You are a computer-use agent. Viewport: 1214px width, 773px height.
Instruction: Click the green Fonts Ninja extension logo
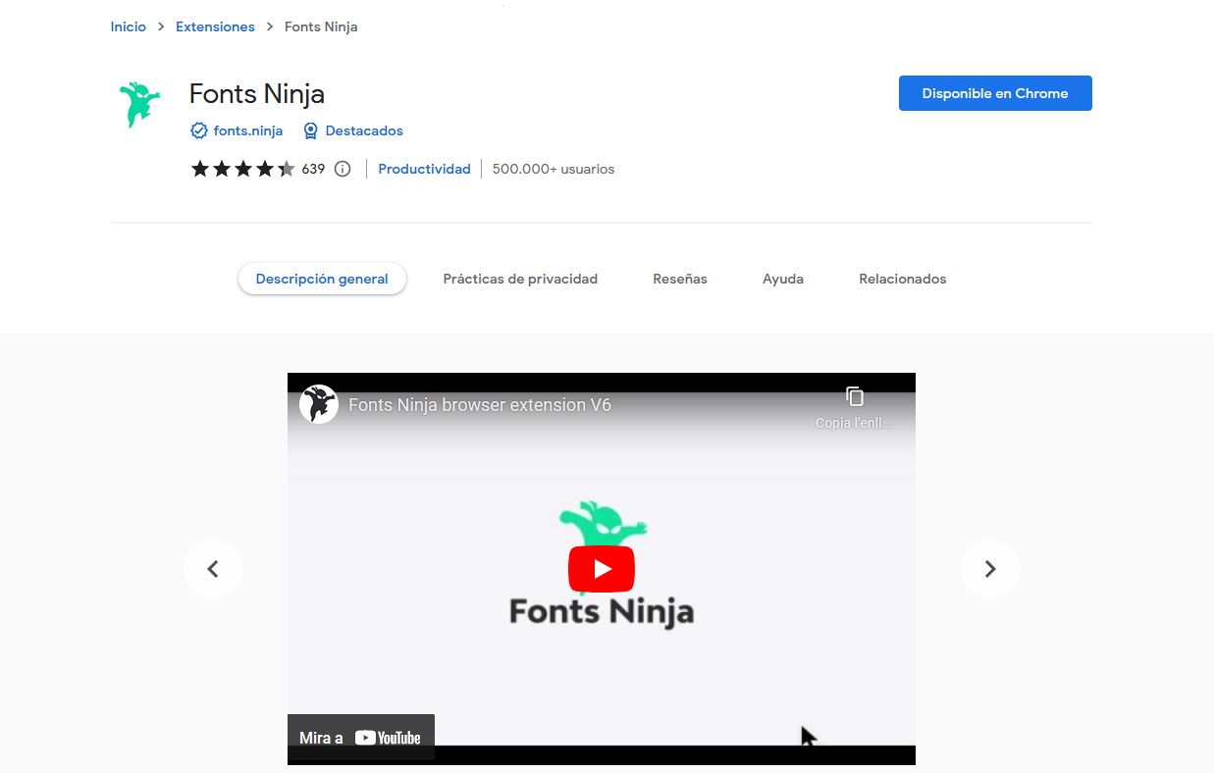(138, 105)
